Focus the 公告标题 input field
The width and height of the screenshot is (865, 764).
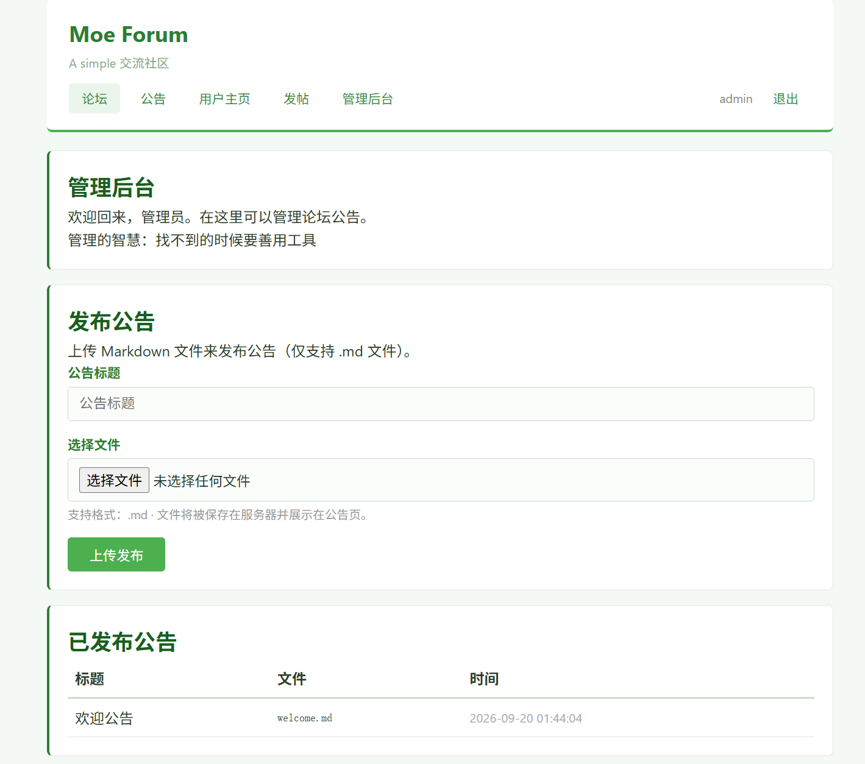pyautogui.click(x=441, y=403)
